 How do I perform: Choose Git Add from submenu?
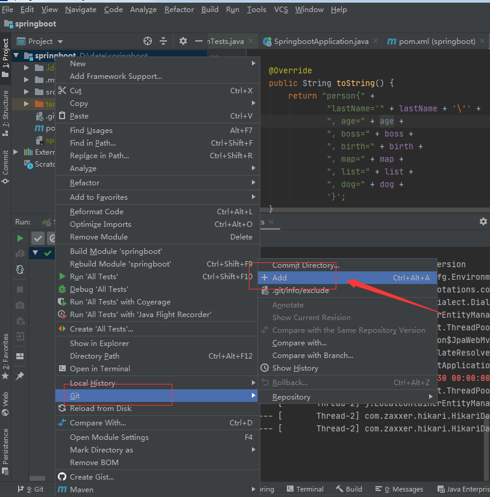pyautogui.click(x=347, y=277)
